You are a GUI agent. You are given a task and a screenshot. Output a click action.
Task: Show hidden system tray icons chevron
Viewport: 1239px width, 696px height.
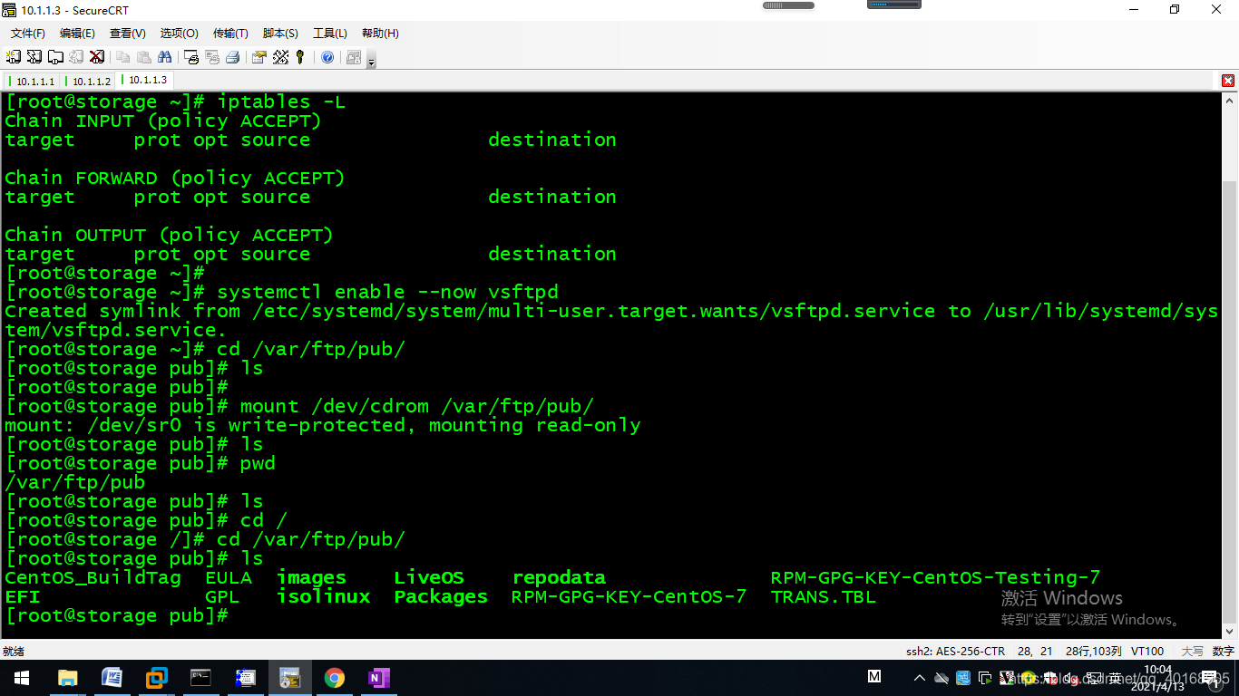pos(920,678)
